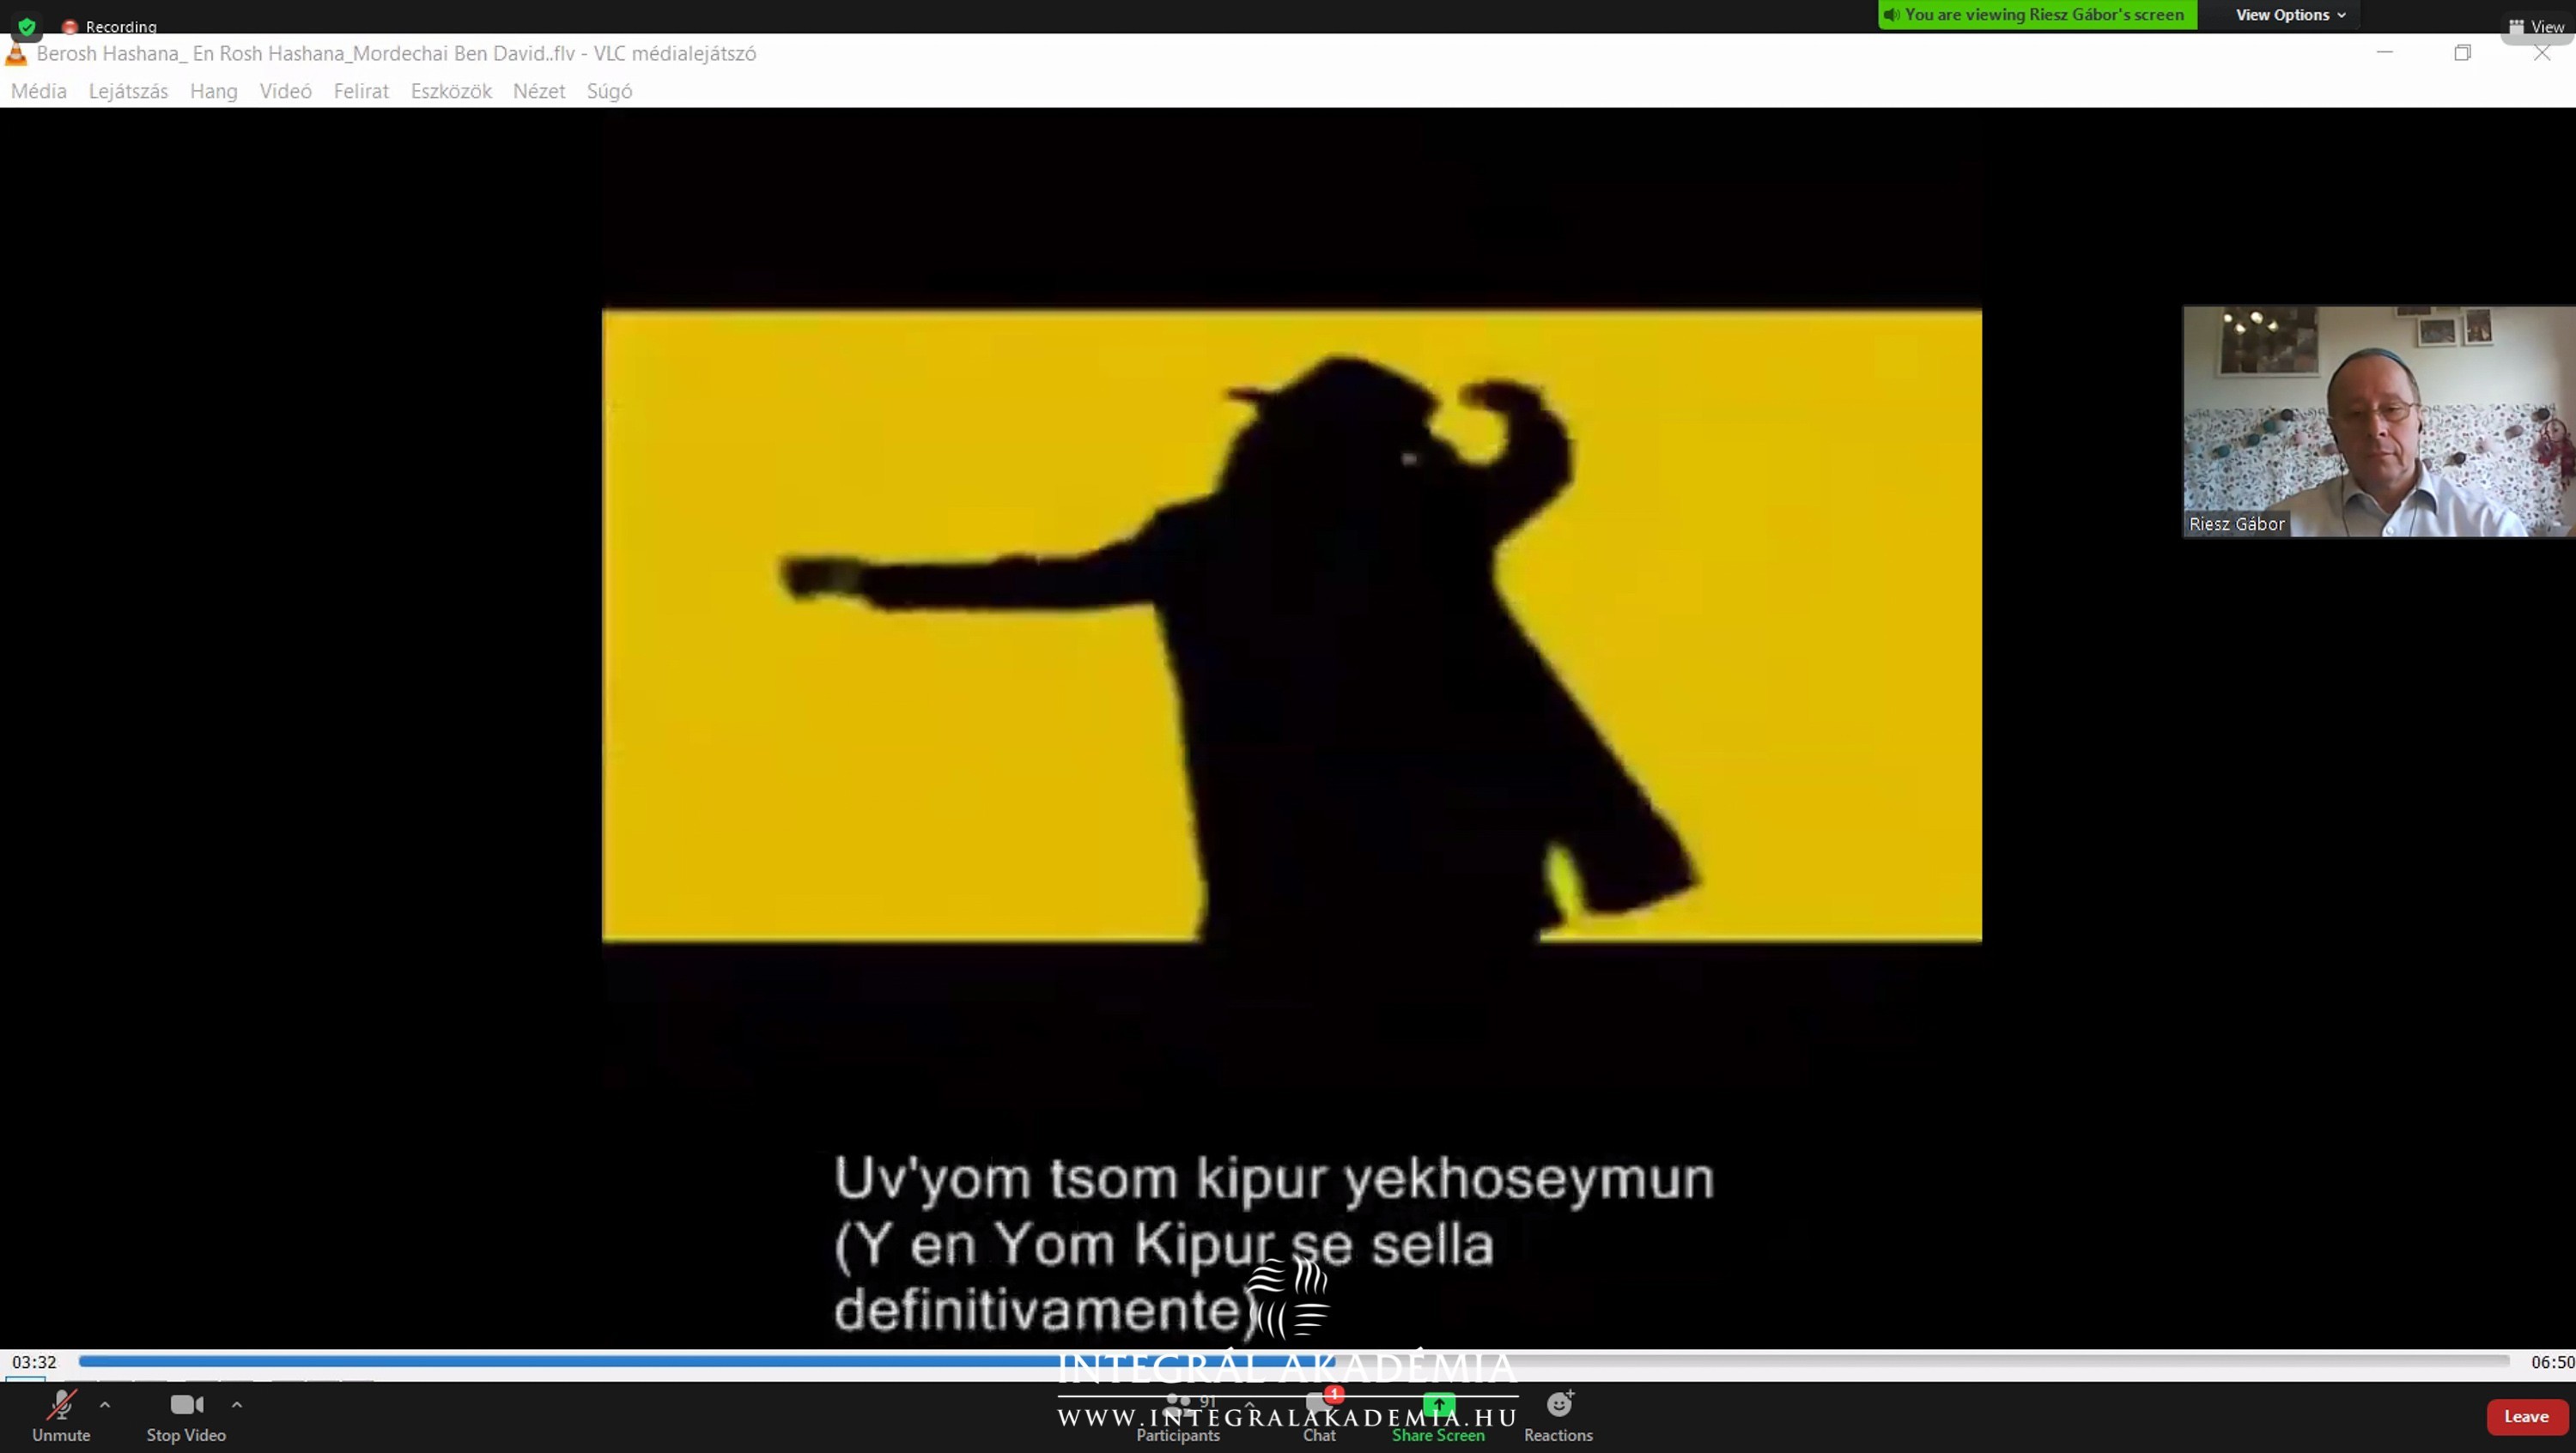2576x1453 pixels.
Task: Click the total time 06:50 label
Action: pyautogui.click(x=2552, y=1362)
